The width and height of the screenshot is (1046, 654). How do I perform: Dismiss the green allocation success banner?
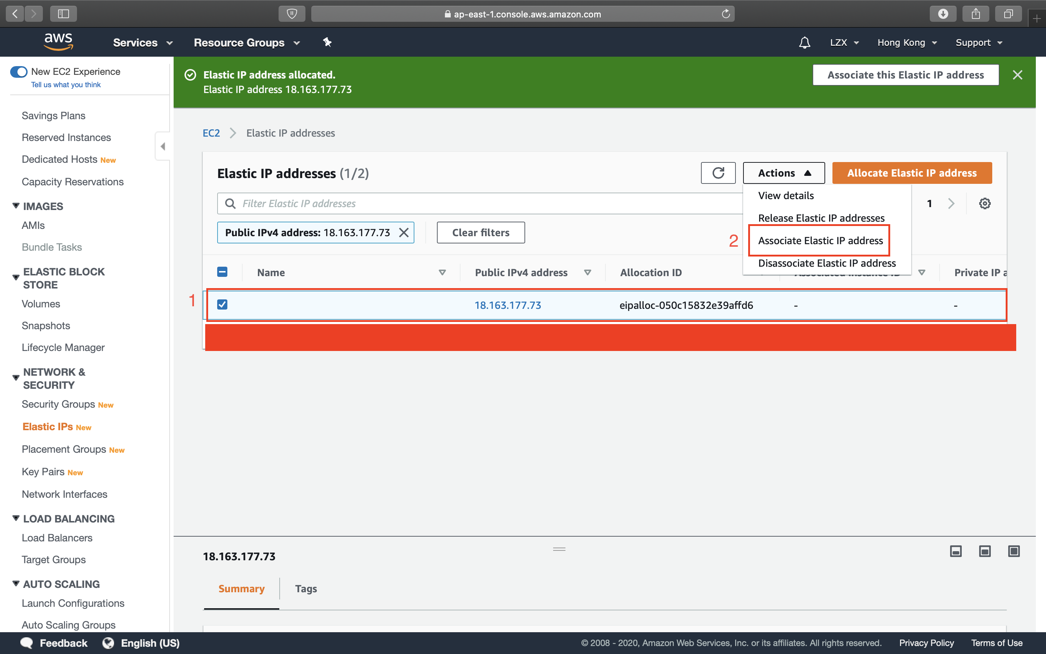[1017, 75]
